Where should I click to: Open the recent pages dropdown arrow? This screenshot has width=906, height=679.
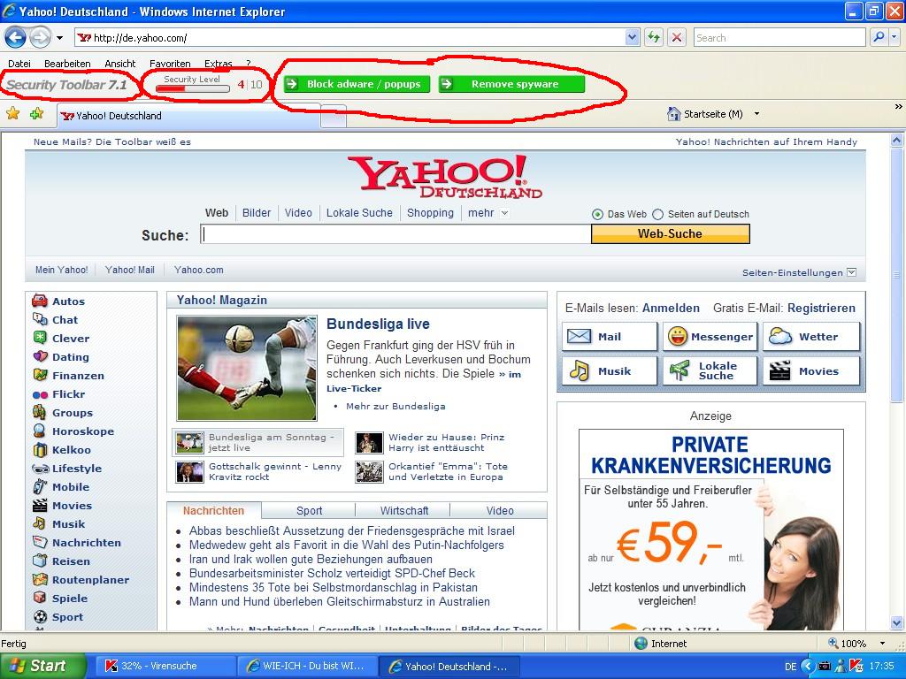point(59,38)
